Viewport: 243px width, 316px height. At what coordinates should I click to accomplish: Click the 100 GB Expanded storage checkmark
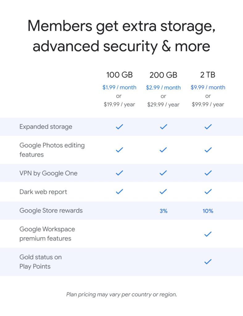tap(119, 127)
